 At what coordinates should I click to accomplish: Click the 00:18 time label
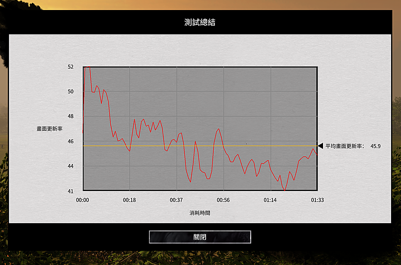click(129, 200)
